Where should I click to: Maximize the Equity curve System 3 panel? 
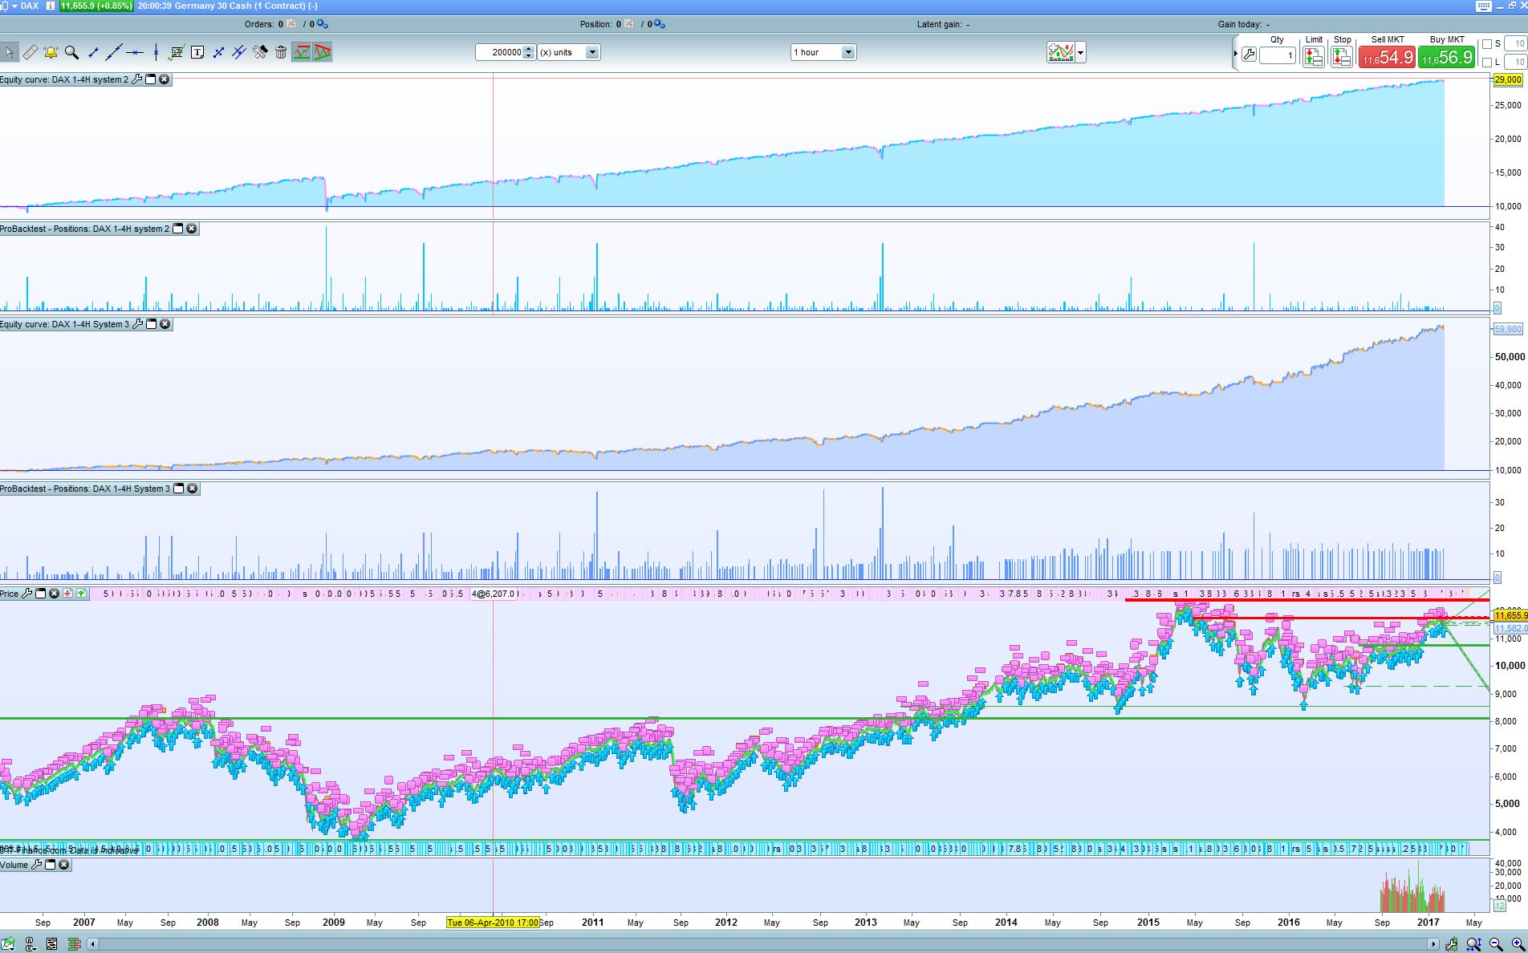click(x=151, y=324)
